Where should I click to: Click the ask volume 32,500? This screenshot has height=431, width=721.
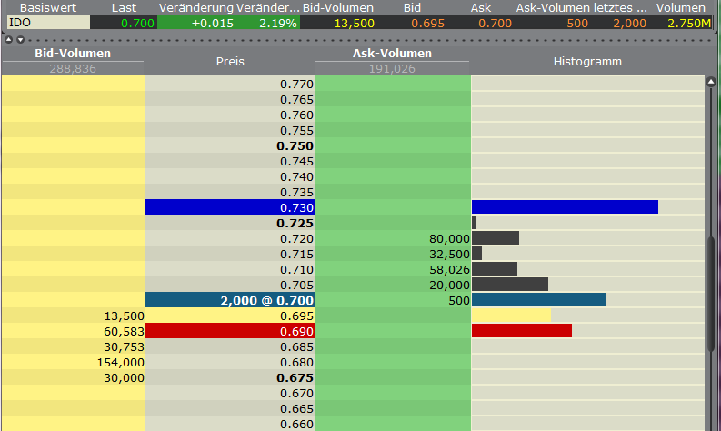(x=449, y=254)
